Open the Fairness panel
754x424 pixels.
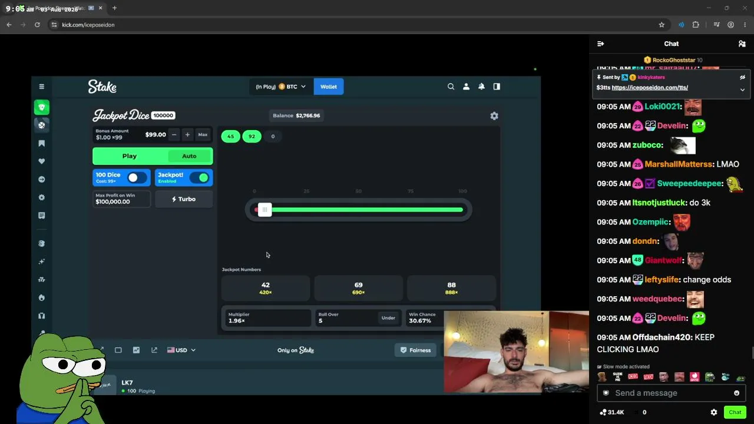click(416, 350)
